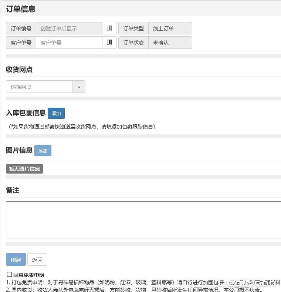Click the 创建订单后显示 order number field

[69, 28]
